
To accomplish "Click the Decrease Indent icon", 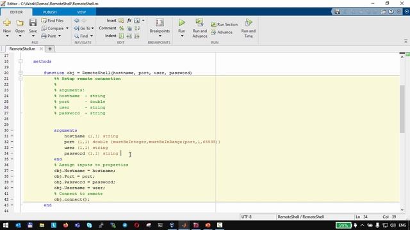I will pos(137,36).
